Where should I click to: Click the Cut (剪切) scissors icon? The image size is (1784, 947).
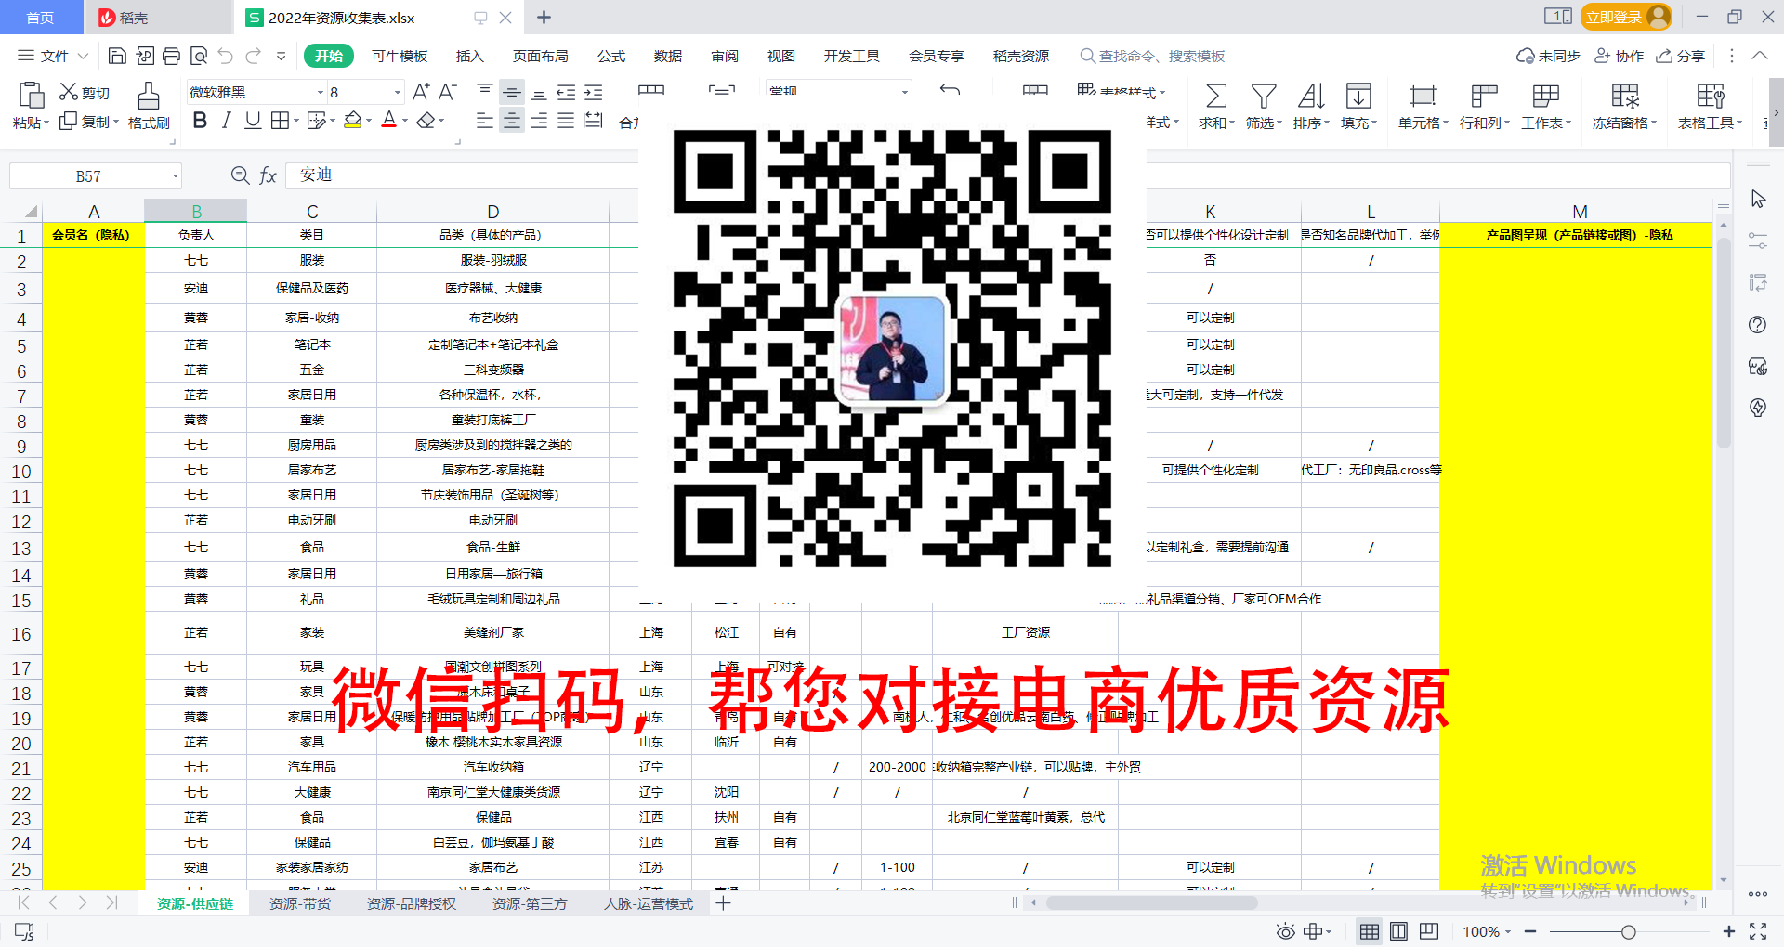click(x=69, y=92)
